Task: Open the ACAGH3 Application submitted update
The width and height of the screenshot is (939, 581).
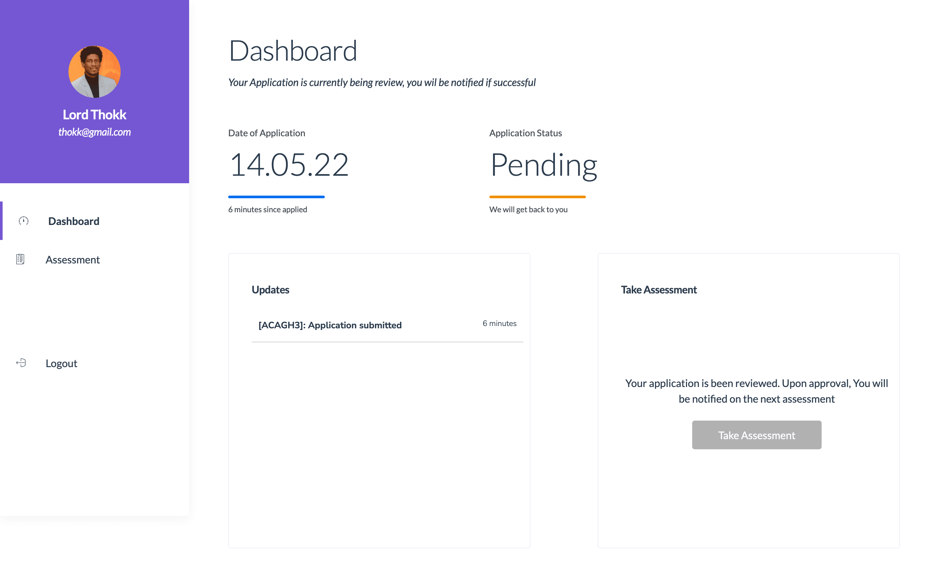Action: [330, 325]
